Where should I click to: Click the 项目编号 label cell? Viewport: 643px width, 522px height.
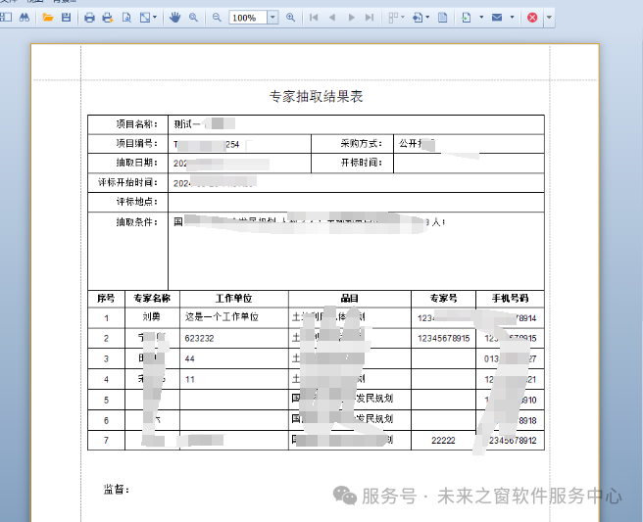[128, 144]
